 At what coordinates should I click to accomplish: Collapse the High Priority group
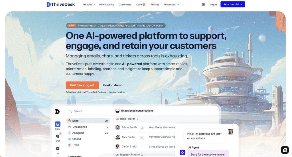pyautogui.click(x=127, y=119)
